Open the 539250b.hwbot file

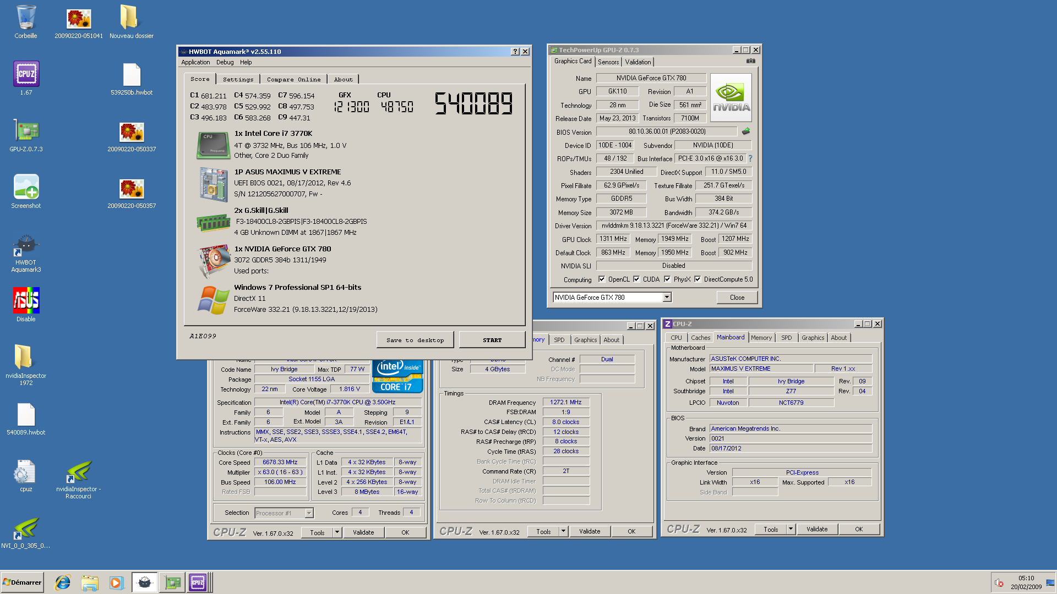pyautogui.click(x=132, y=79)
